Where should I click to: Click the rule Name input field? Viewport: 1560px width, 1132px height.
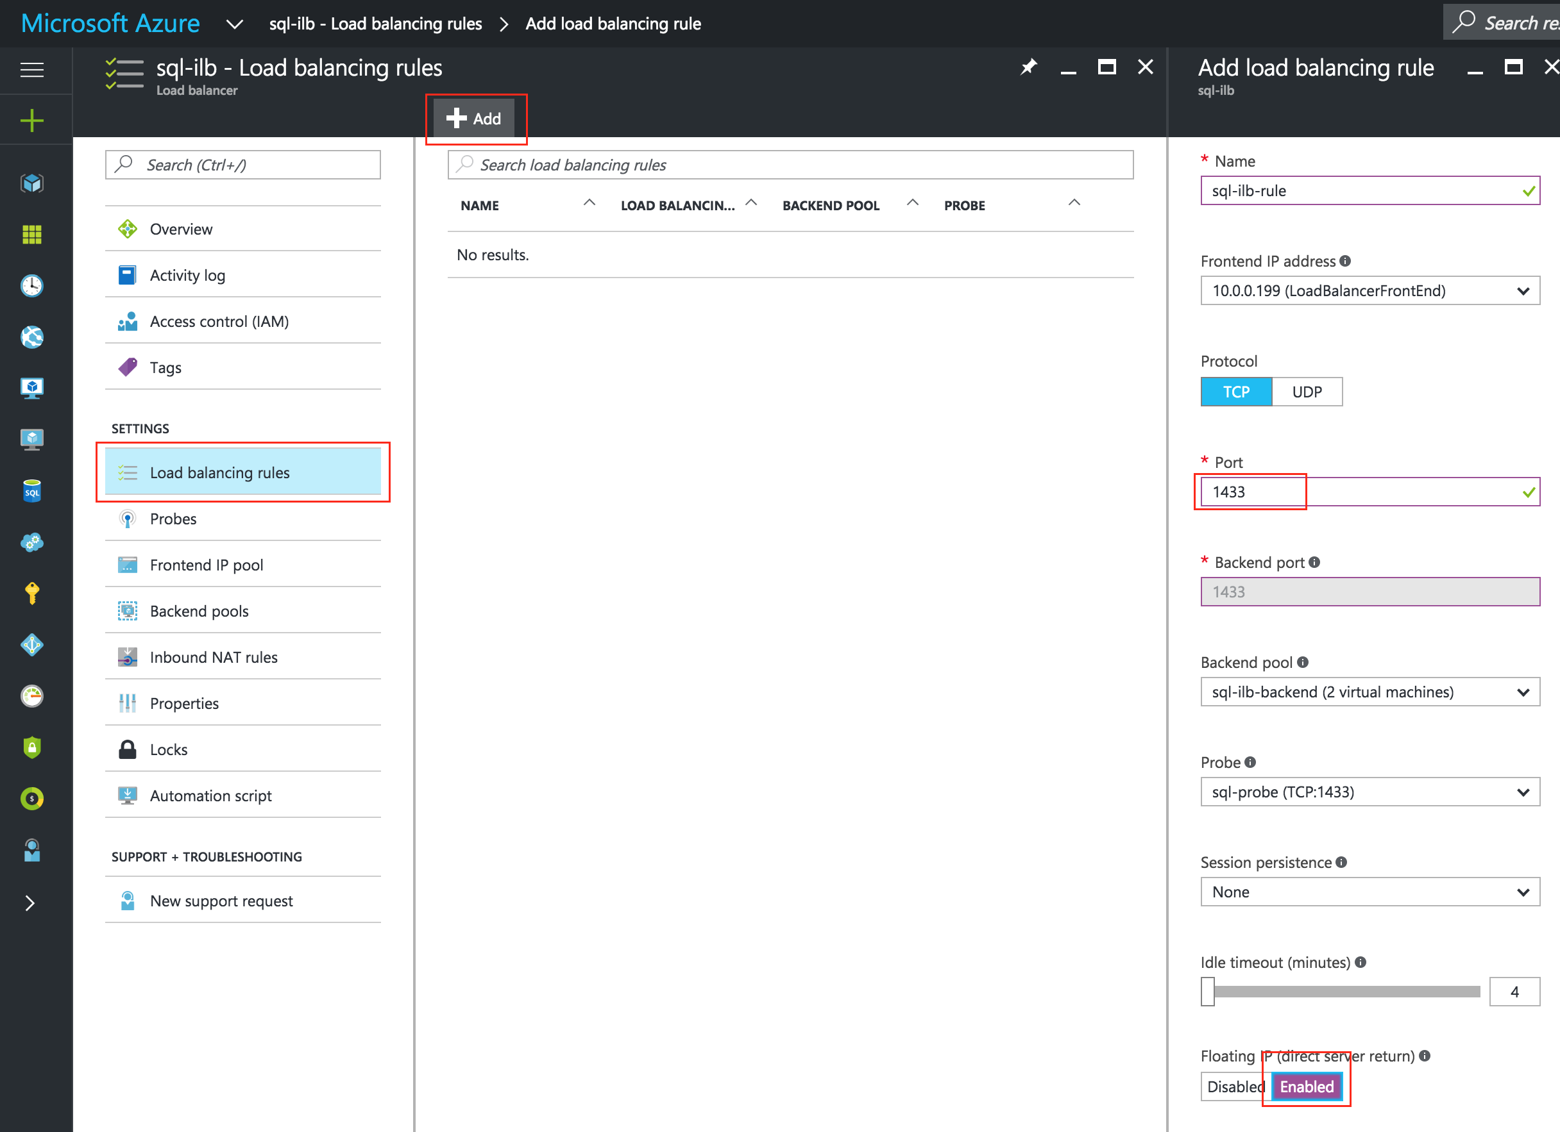[x=1370, y=190]
